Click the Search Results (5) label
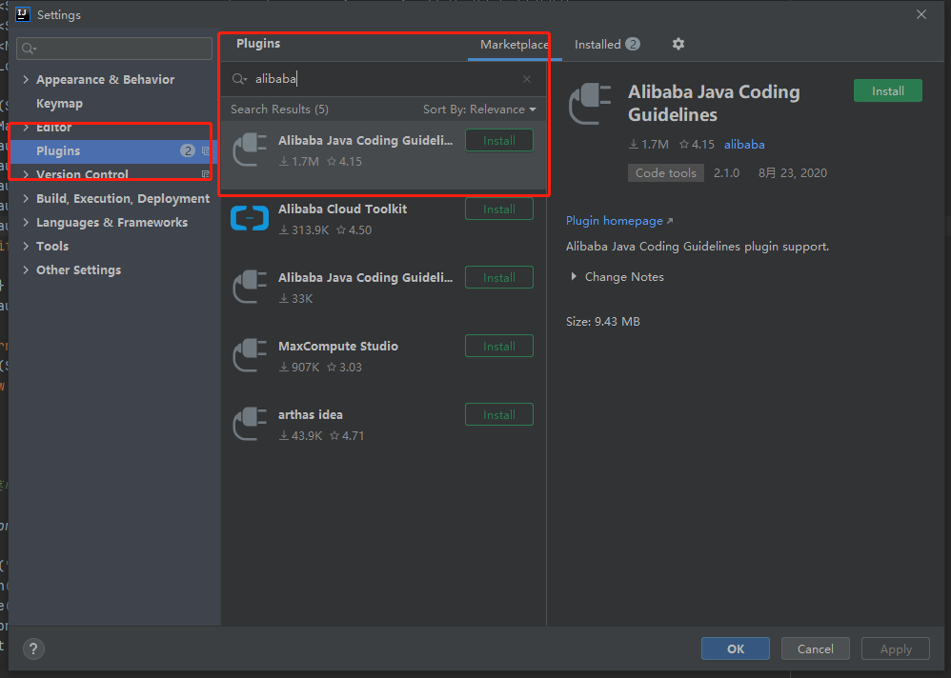The height and width of the screenshot is (678, 951). [279, 110]
